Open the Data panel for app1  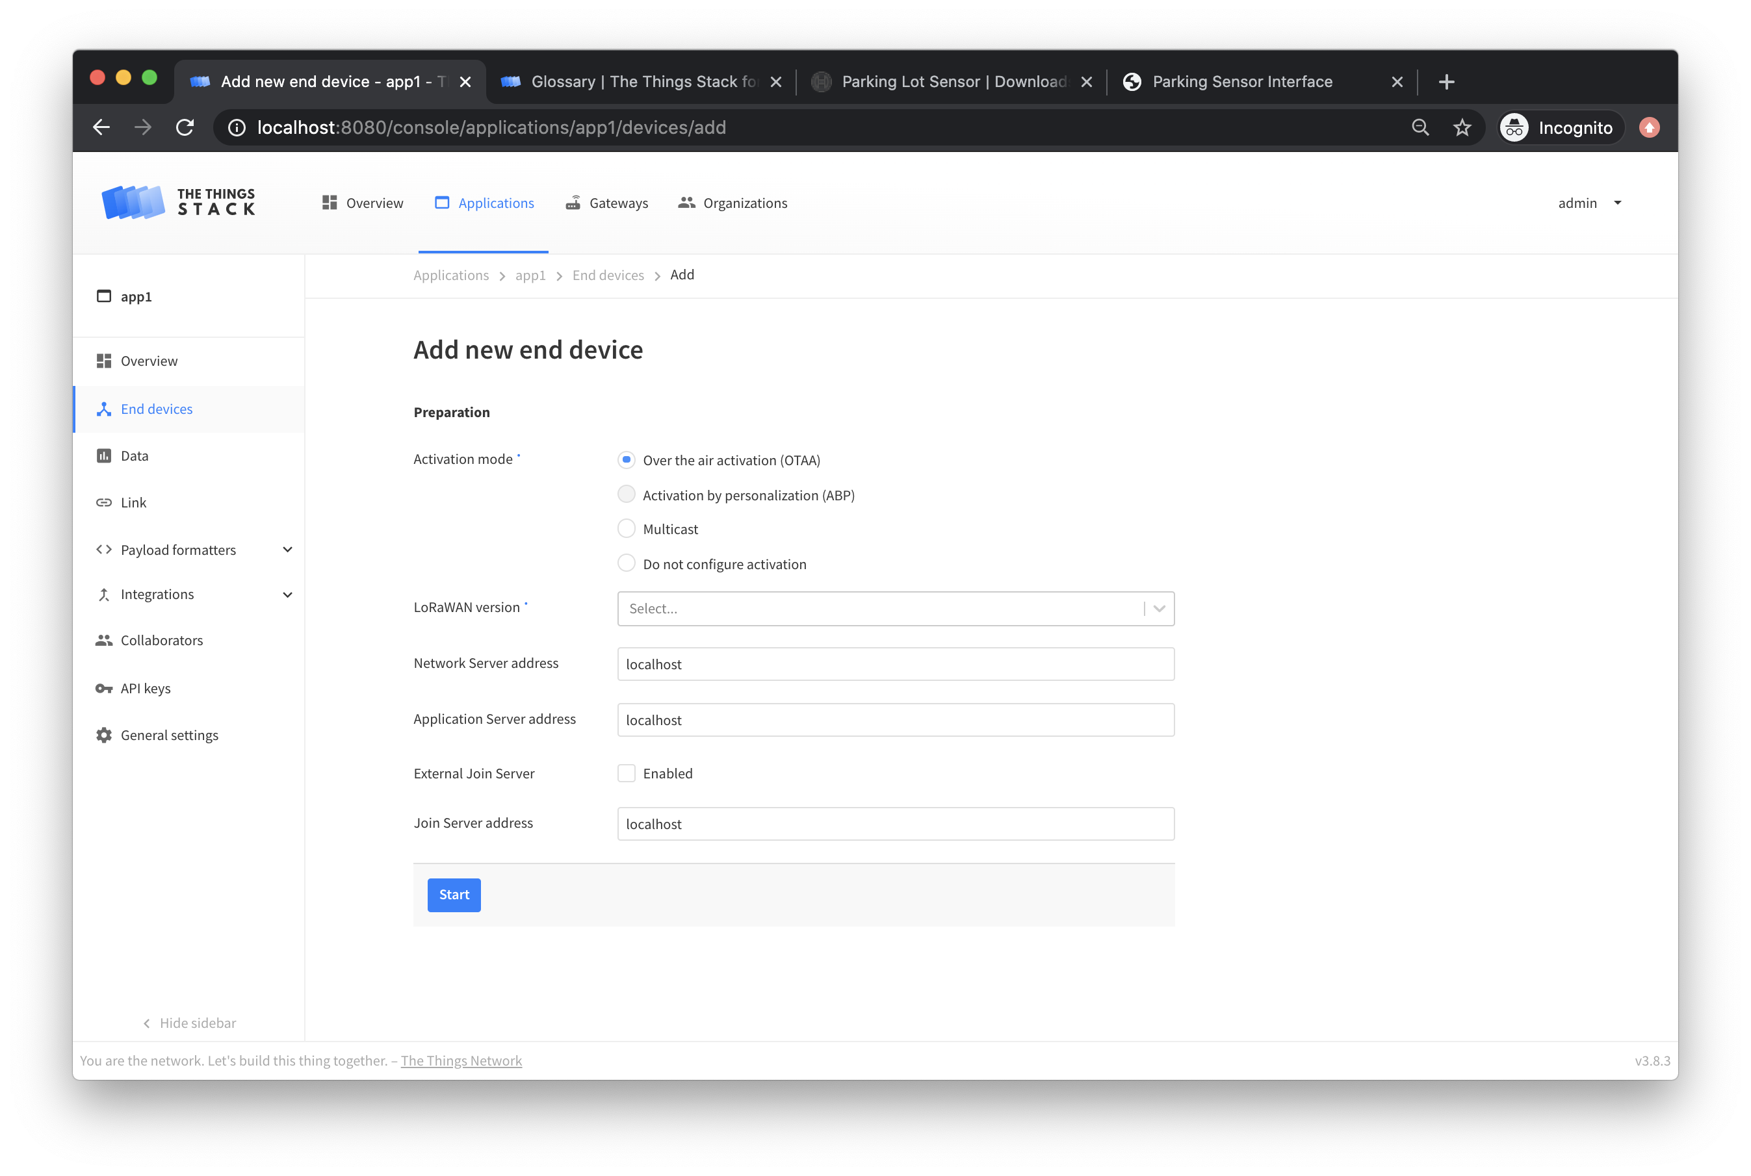point(135,455)
